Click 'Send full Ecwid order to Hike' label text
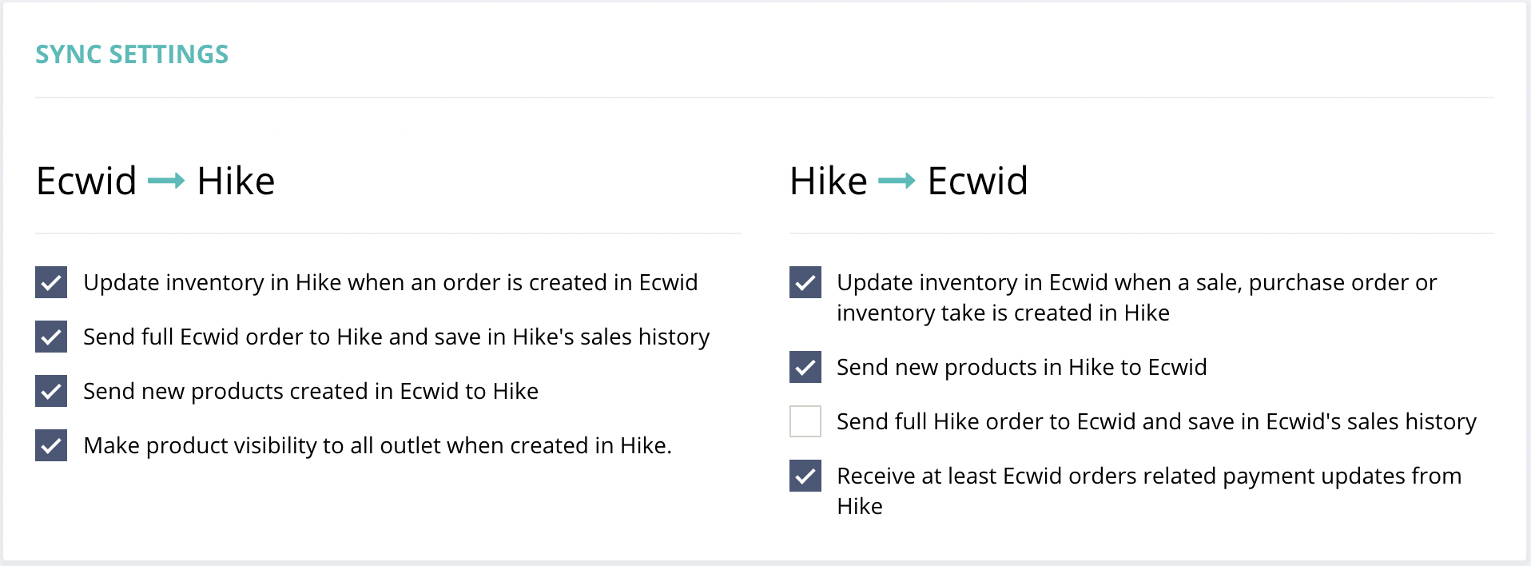Image resolution: width=1531 pixels, height=566 pixels. pyautogui.click(x=396, y=337)
